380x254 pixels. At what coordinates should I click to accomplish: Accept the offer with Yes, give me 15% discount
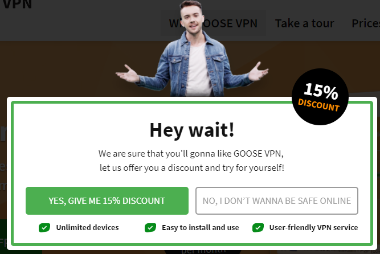pyautogui.click(x=107, y=200)
